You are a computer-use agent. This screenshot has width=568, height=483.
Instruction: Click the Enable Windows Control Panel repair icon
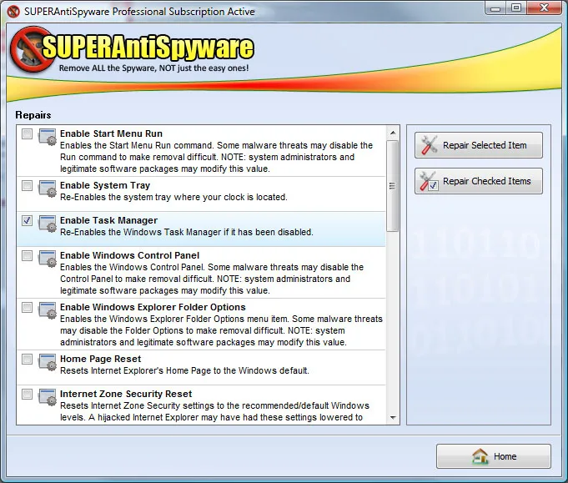(x=47, y=259)
